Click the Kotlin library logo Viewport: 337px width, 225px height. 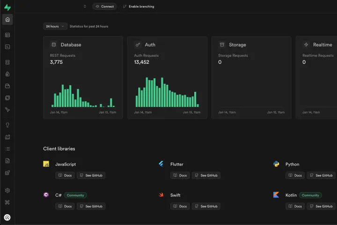[276, 195]
